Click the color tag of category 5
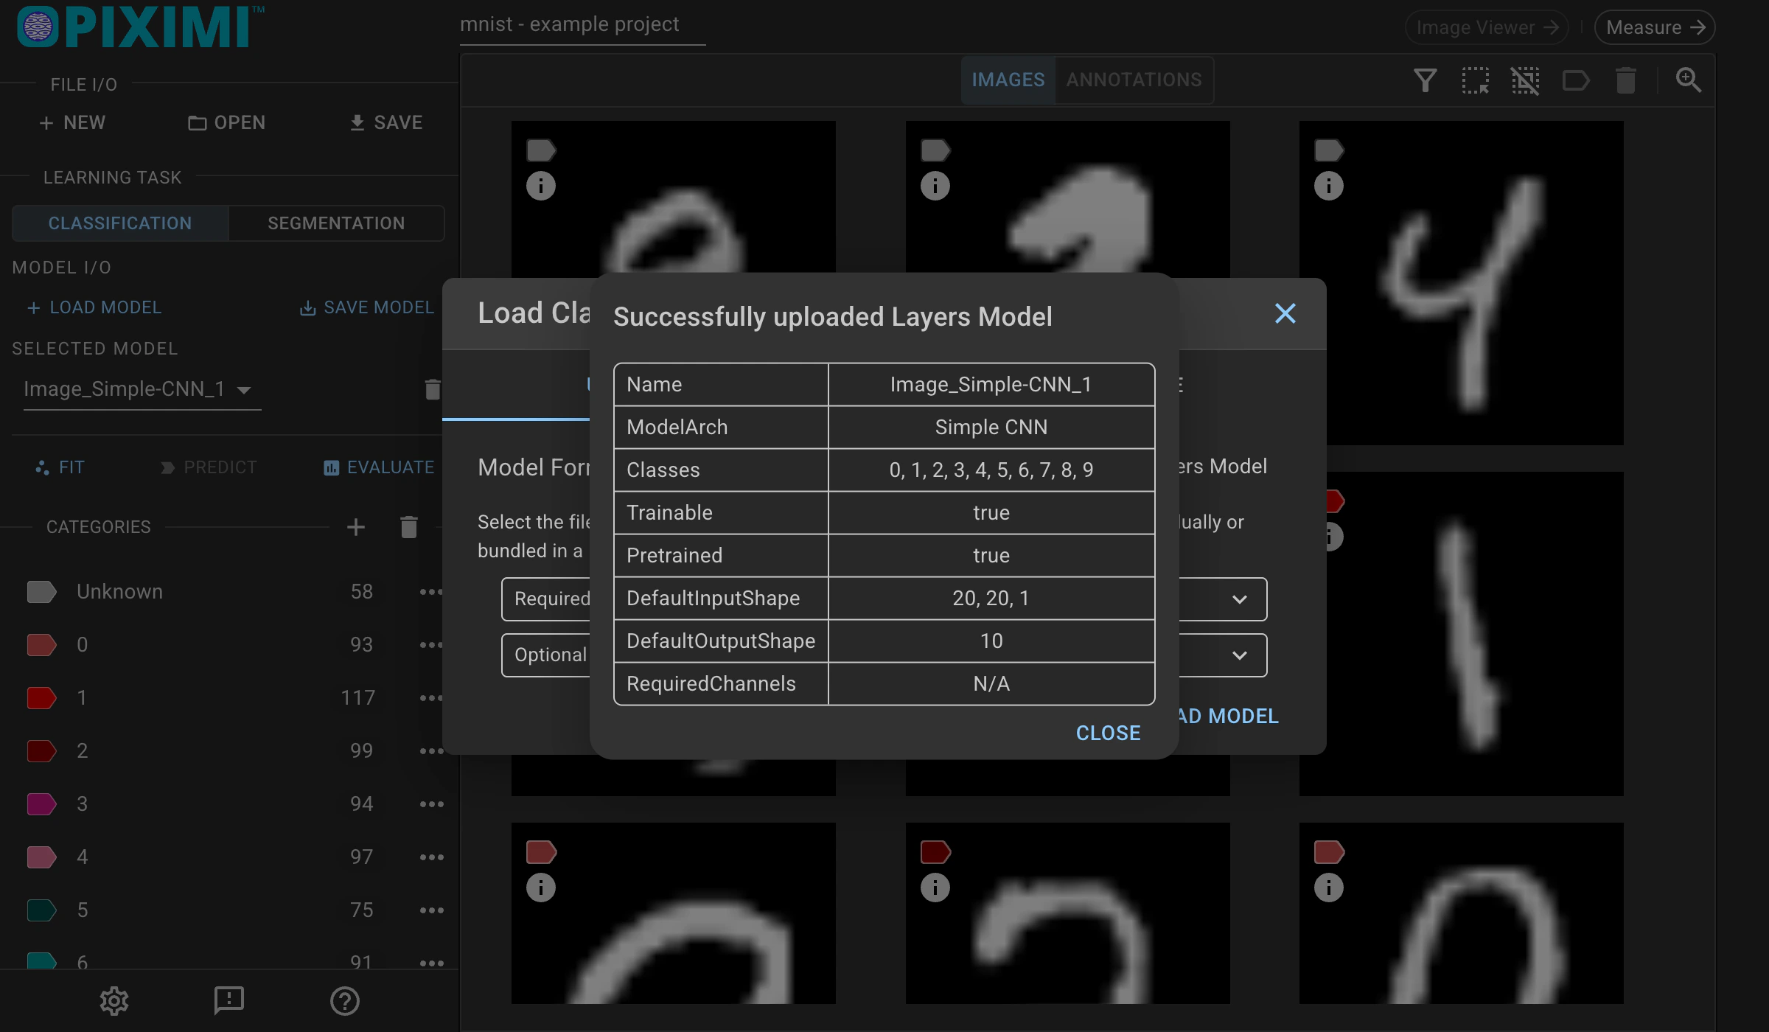1769x1032 pixels. (41, 910)
